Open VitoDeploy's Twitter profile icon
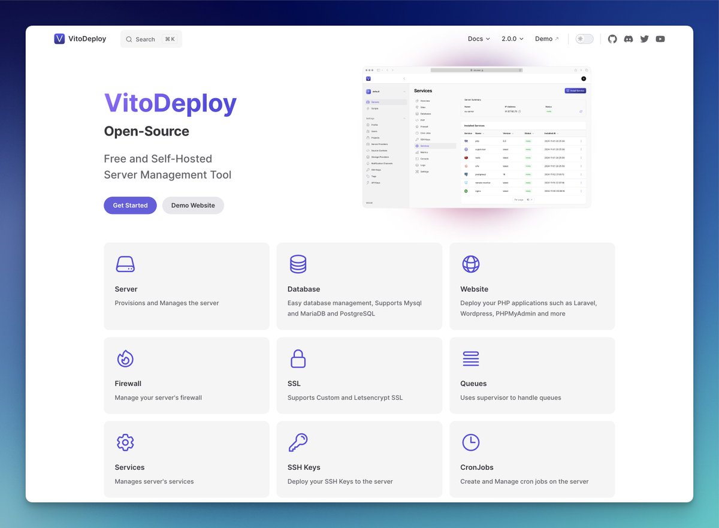Viewport: 719px width, 528px height. coord(644,38)
